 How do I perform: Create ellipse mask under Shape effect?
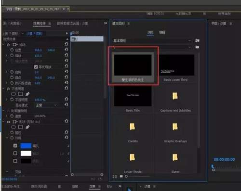pos(13,127)
